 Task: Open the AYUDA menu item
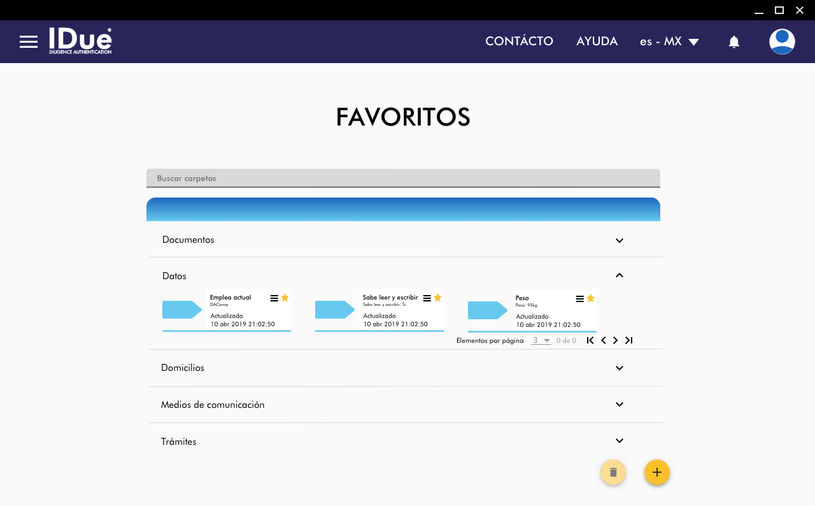(597, 41)
